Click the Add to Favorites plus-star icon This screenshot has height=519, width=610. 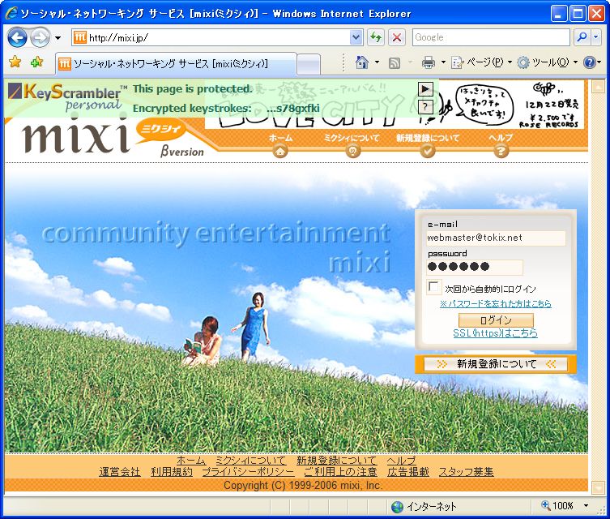36,62
